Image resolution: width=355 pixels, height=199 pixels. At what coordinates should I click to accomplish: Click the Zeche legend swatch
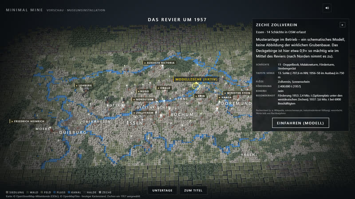point(100,192)
